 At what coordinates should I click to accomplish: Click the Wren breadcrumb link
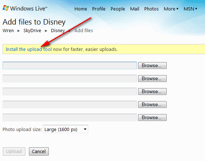(x=8, y=31)
